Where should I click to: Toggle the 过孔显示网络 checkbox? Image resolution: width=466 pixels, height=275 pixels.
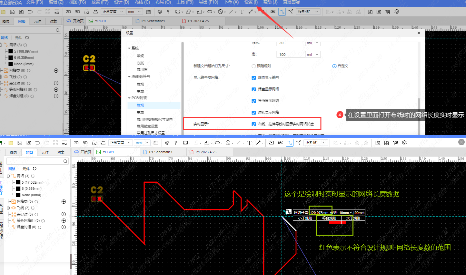coord(254,113)
